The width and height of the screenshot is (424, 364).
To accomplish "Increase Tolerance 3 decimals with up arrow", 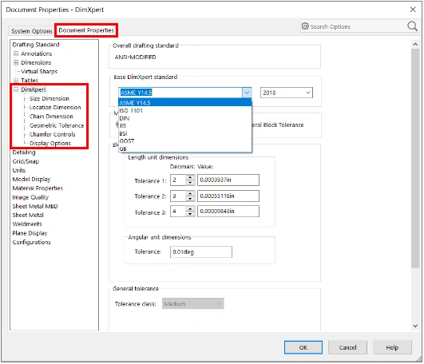I will [190, 208].
